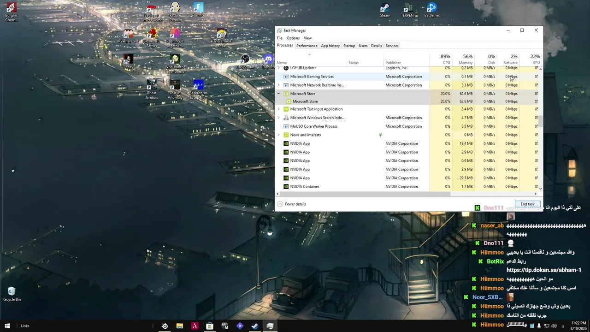Open the Backrooms Escape desktop shortcut
Viewport: 590px width, 332px height.
pos(198,90)
